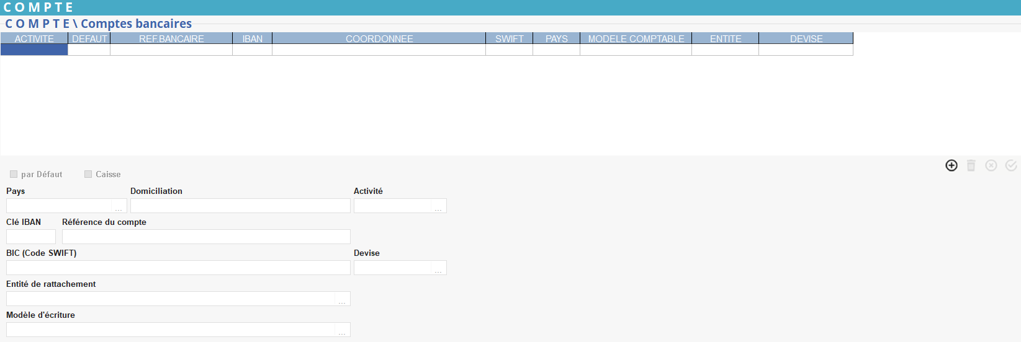Click the MODELE COMPTABLE column header
This screenshot has height=342, width=1021.
pos(636,38)
